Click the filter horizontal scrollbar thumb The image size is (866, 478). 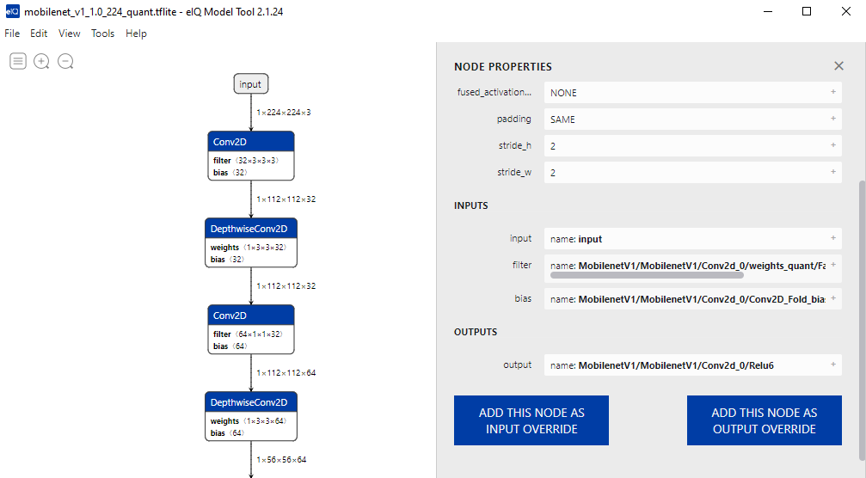pos(647,275)
